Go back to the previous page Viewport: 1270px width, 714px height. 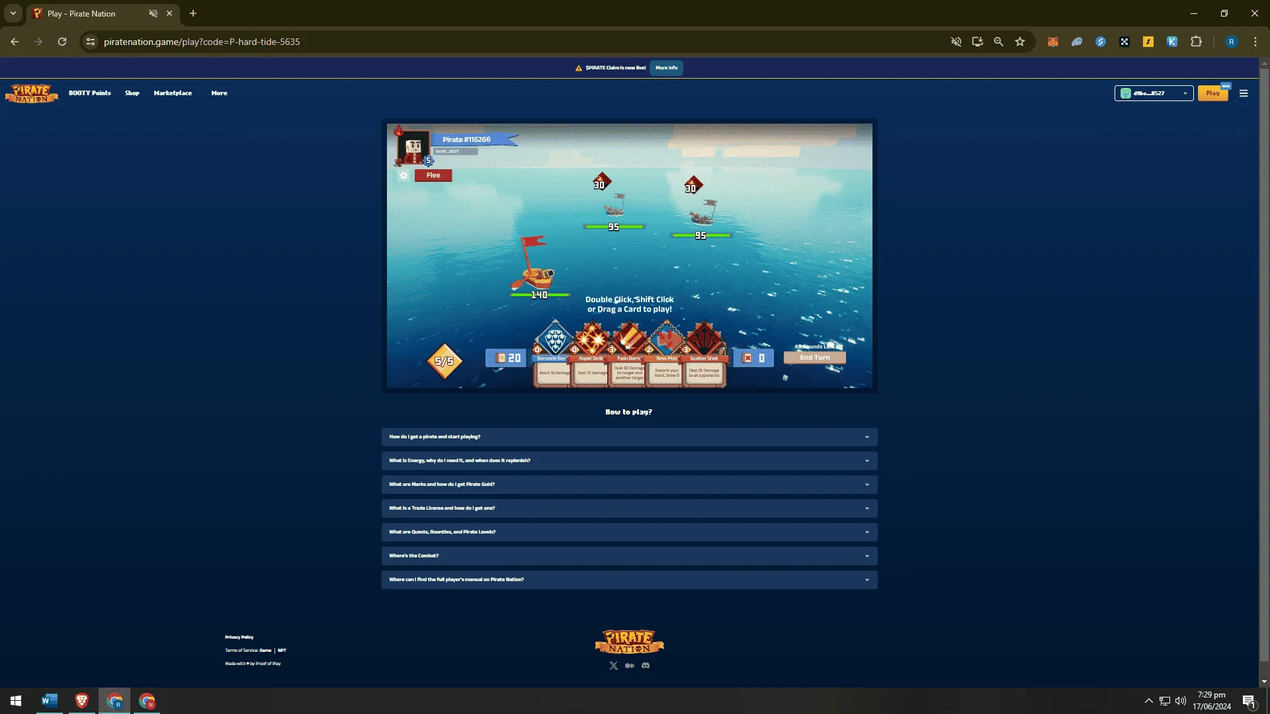coord(15,42)
